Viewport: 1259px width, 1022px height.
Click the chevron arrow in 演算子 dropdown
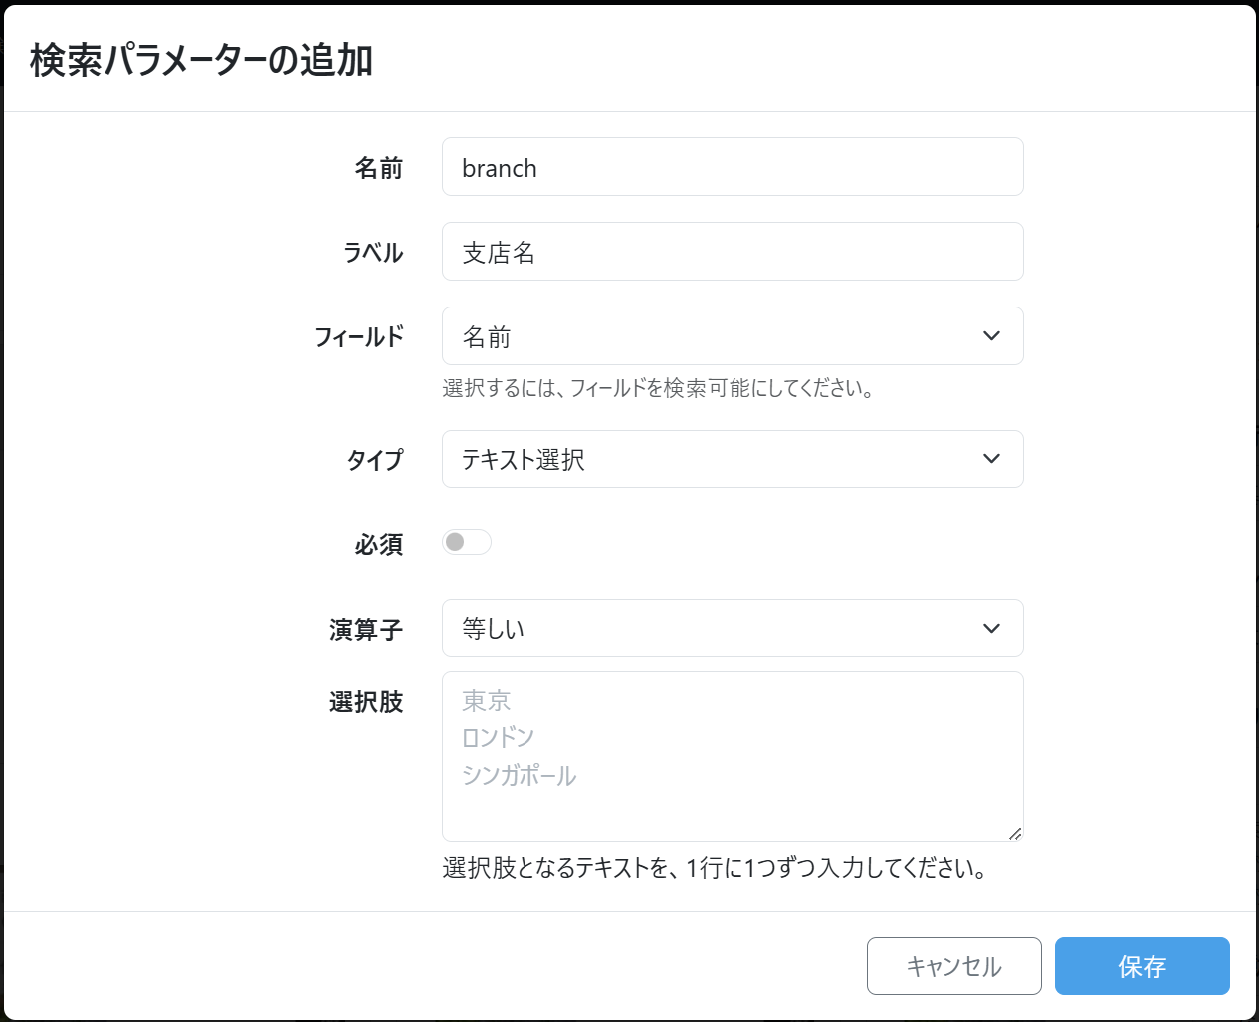(991, 628)
